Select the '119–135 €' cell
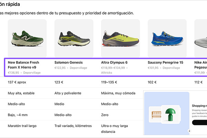The image size is (207, 138). tap(109, 82)
